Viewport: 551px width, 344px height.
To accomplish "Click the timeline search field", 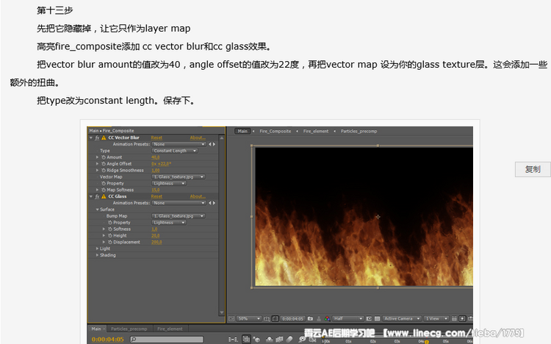I will pos(167,340).
